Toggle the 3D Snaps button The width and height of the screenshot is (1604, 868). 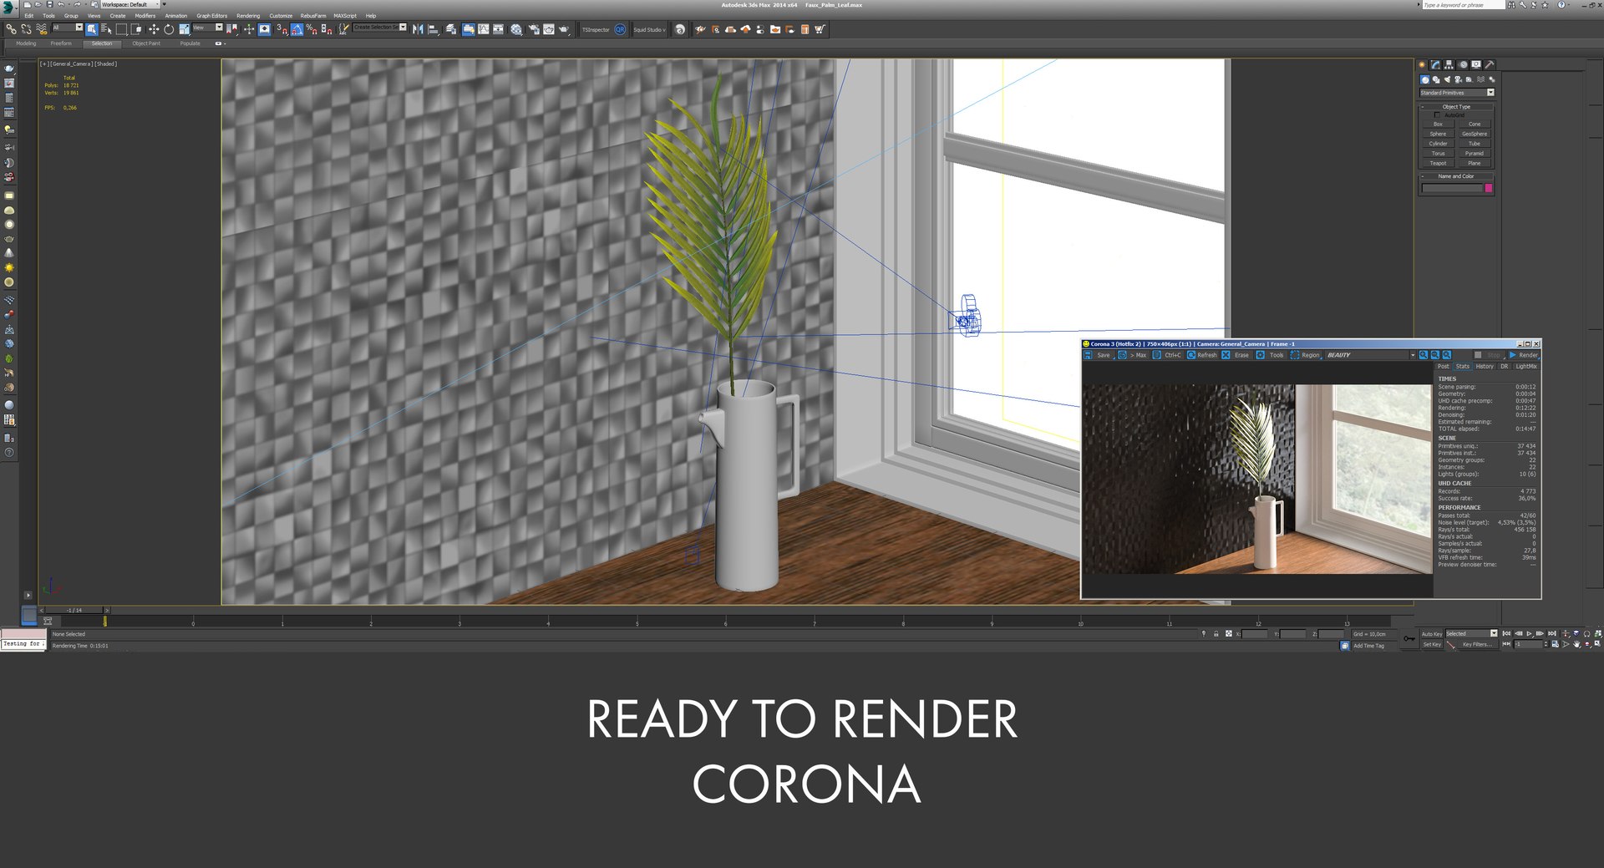pos(283,29)
